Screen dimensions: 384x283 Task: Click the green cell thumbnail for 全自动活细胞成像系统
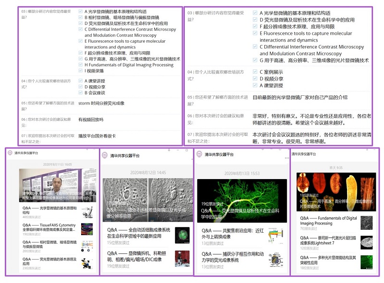tap(182, 235)
